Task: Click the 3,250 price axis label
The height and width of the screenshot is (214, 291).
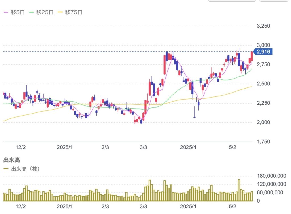Action: (263, 26)
